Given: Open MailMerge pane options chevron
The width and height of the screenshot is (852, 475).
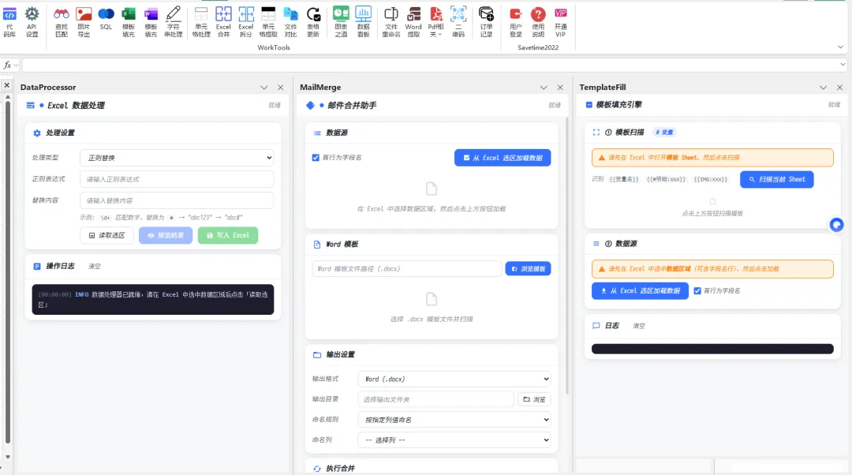Looking at the screenshot, I should (544, 88).
